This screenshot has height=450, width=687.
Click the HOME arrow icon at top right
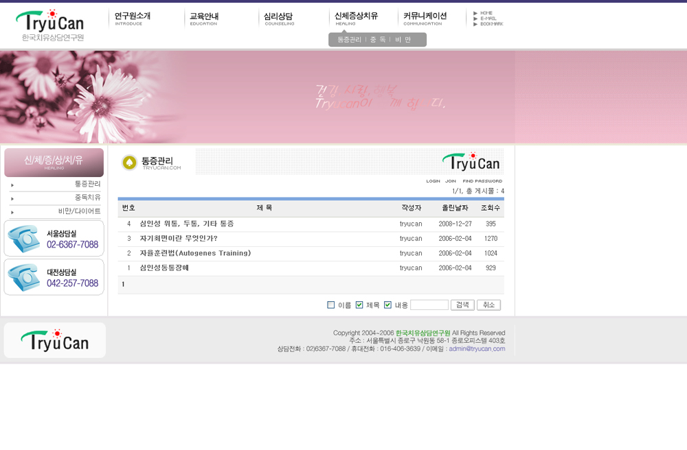tap(475, 13)
